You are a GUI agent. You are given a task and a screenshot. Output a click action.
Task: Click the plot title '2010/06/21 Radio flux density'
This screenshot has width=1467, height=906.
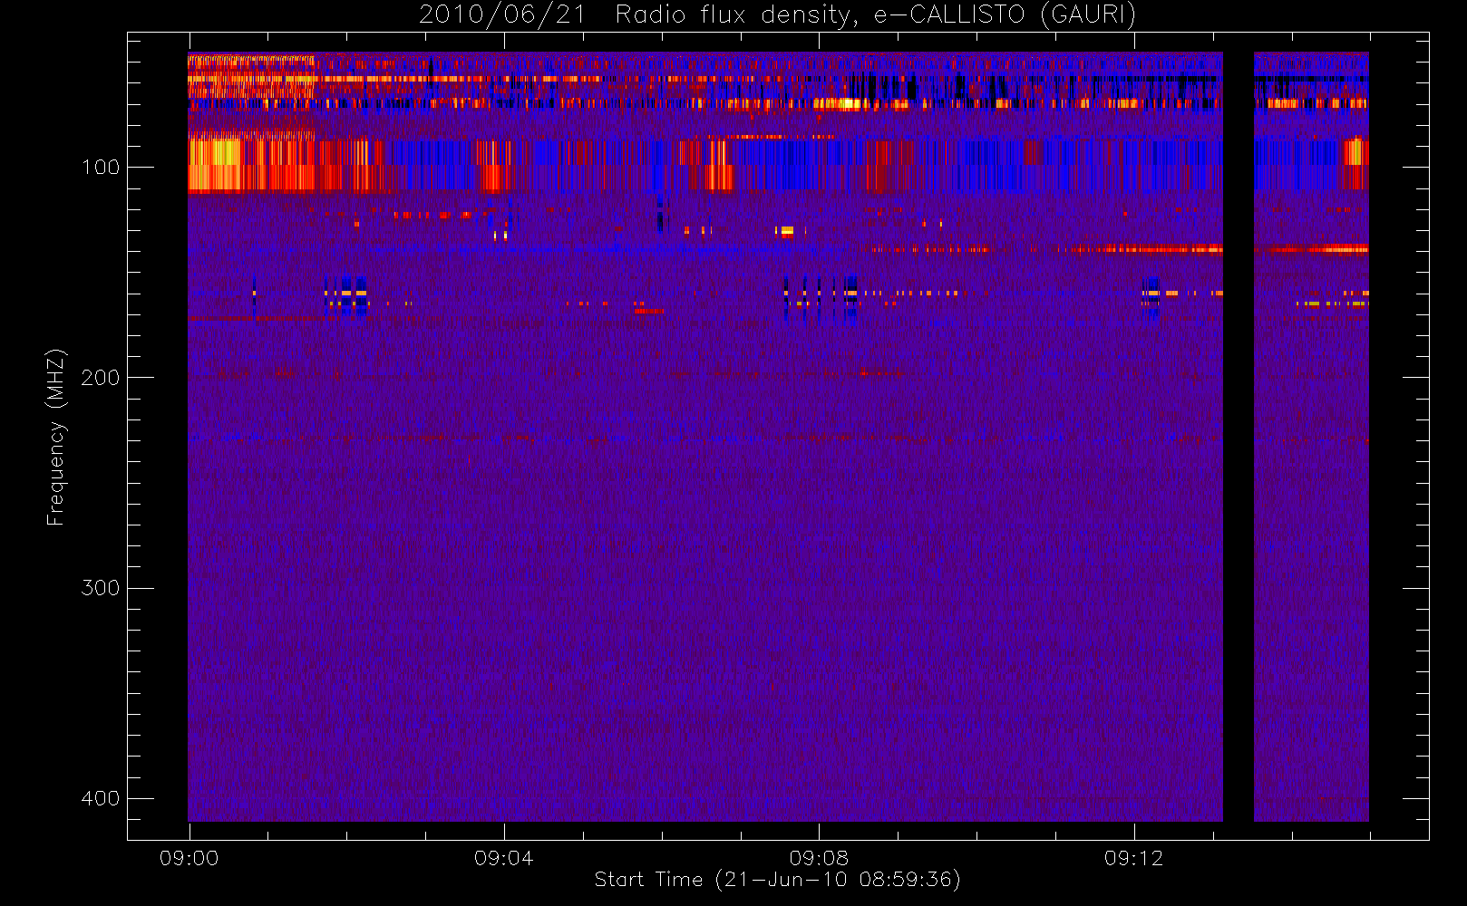tap(777, 14)
